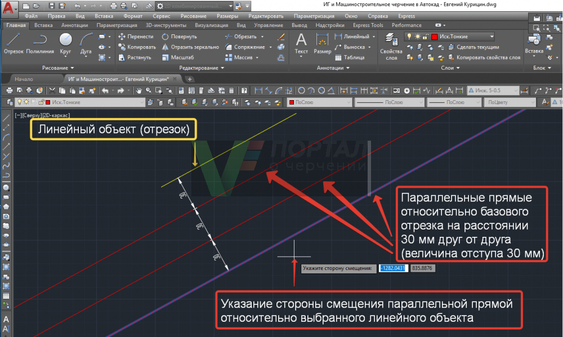
Task: Click the Open folder icon in quick access
Action: (37, 6)
